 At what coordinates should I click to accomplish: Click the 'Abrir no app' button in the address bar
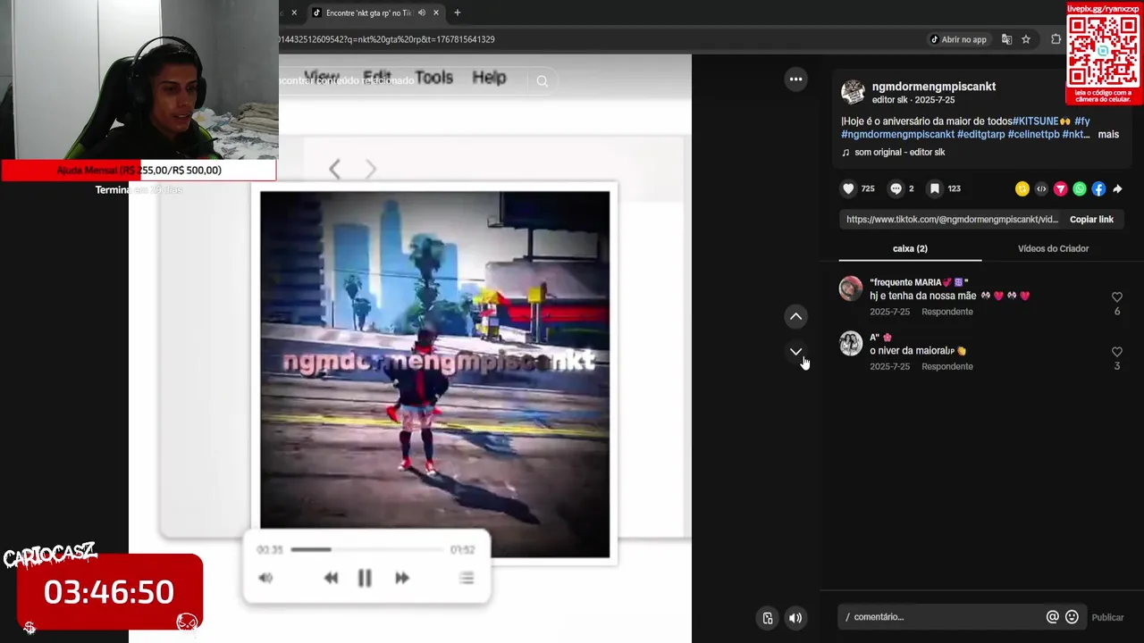[958, 39]
